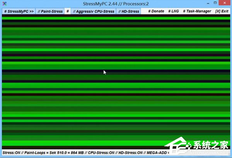Close the window with the red X
232x158 pixels.
[x=225, y=3]
